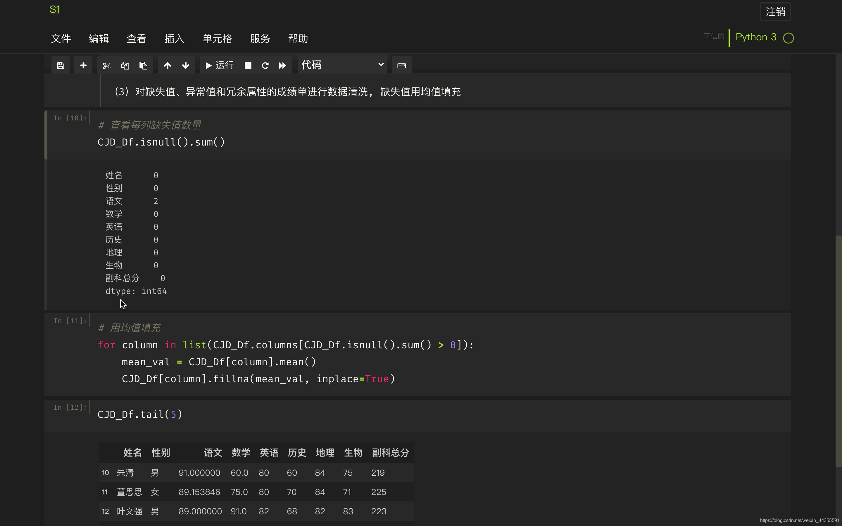Viewport: 842px width, 526px height.
Task: Open the 服务 menu
Action: click(x=260, y=39)
